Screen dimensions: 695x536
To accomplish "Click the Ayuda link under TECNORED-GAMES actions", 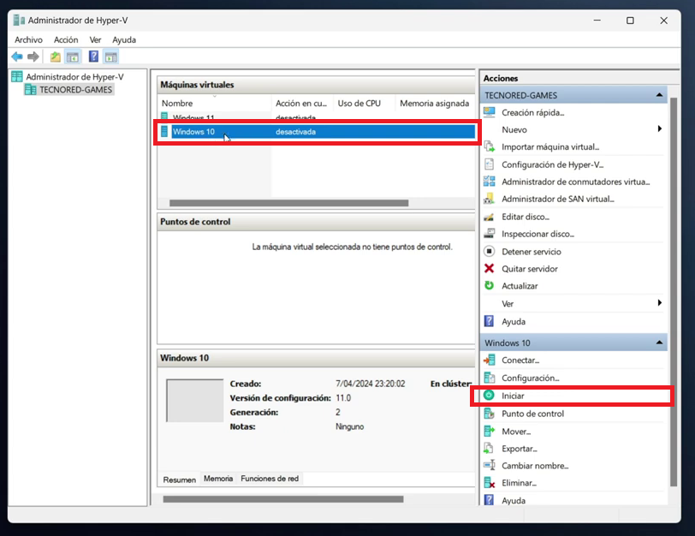I will coord(514,321).
